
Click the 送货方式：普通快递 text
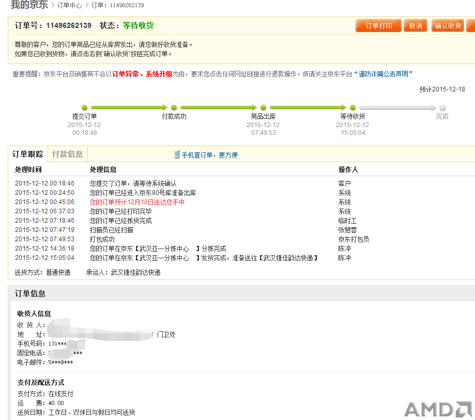(43, 272)
